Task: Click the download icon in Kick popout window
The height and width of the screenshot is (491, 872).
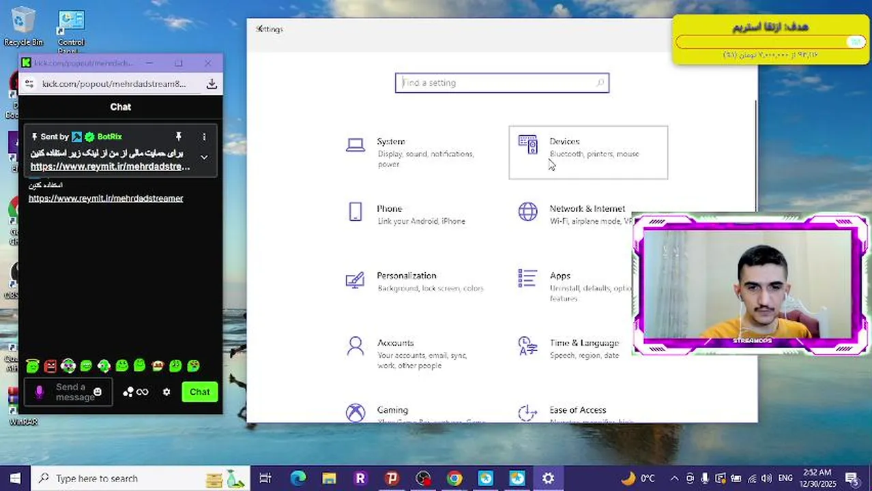Action: pyautogui.click(x=212, y=84)
